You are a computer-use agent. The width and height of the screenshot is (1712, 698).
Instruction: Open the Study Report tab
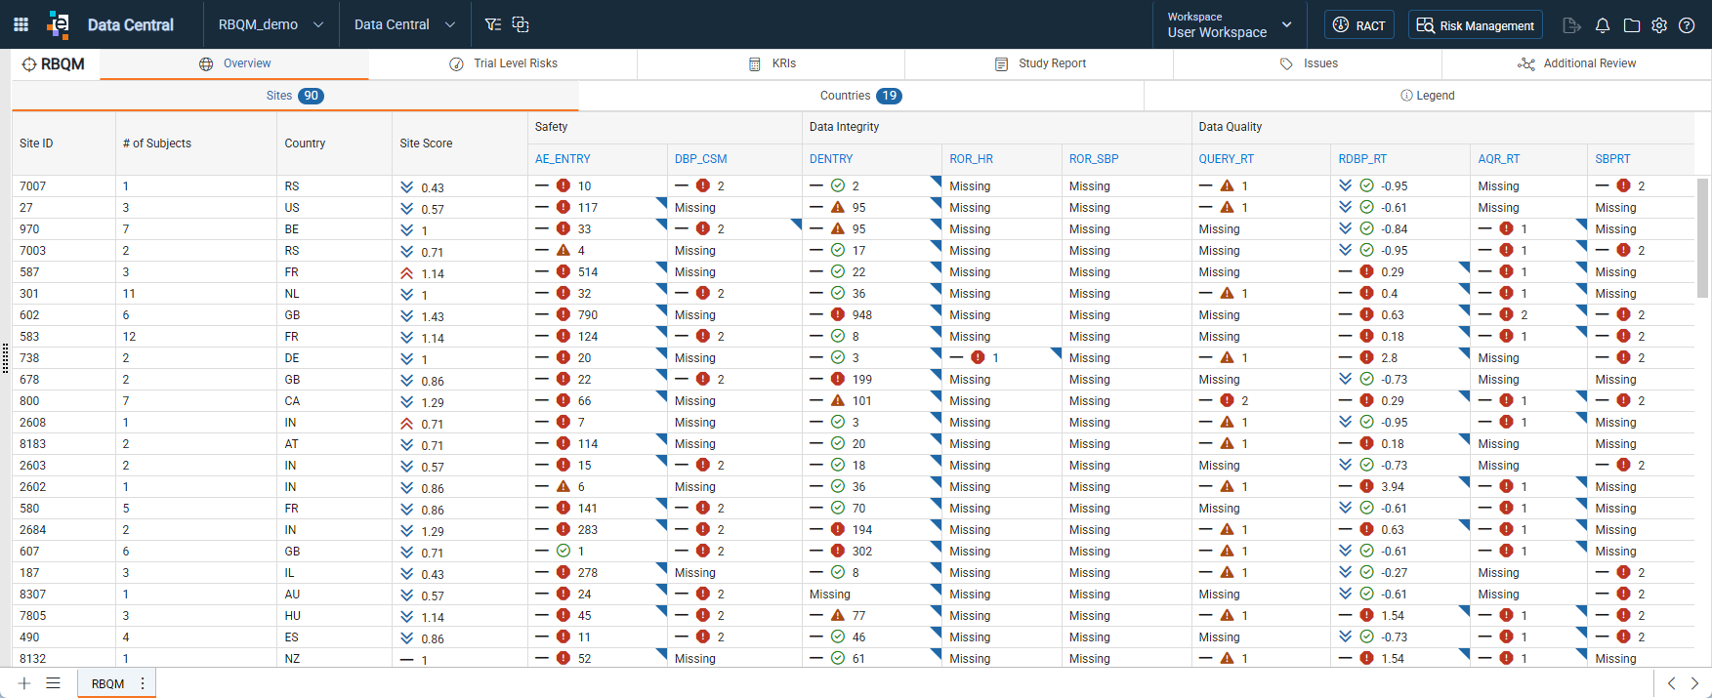click(1039, 63)
